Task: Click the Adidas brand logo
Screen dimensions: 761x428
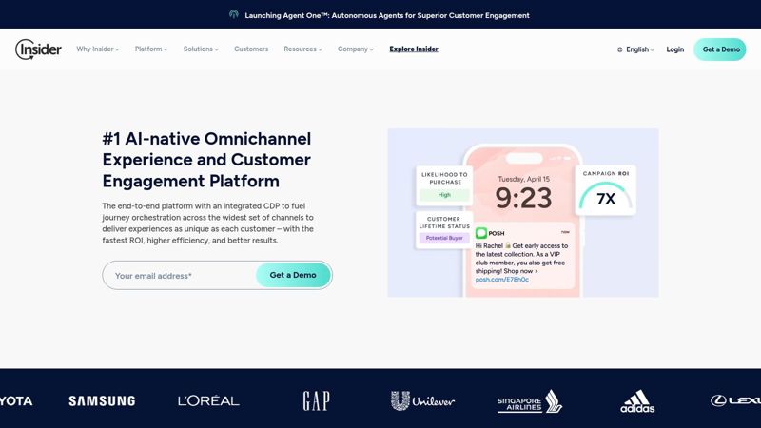Action: point(636,401)
